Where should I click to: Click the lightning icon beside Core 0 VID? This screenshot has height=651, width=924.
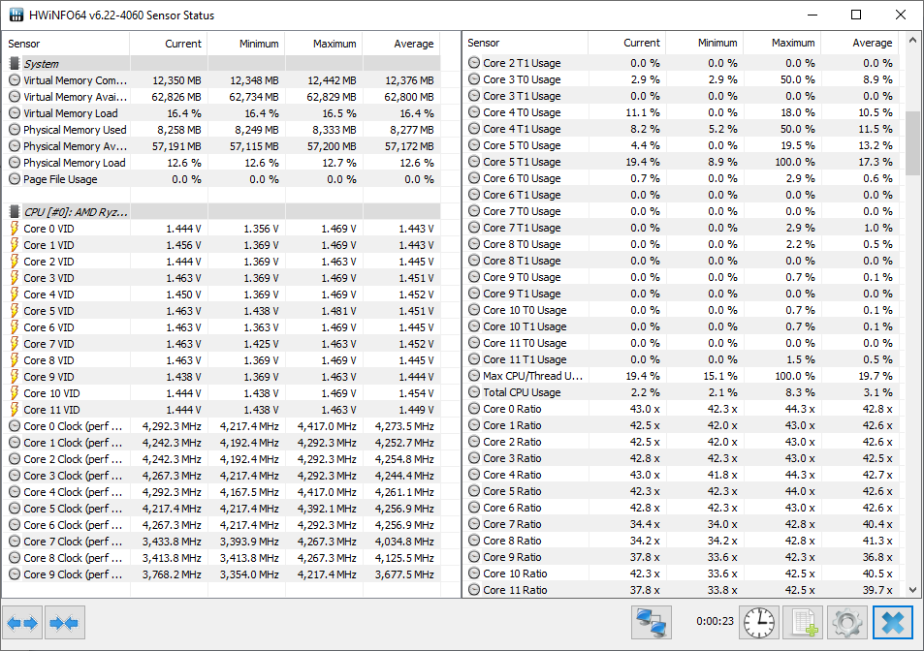[x=15, y=229]
